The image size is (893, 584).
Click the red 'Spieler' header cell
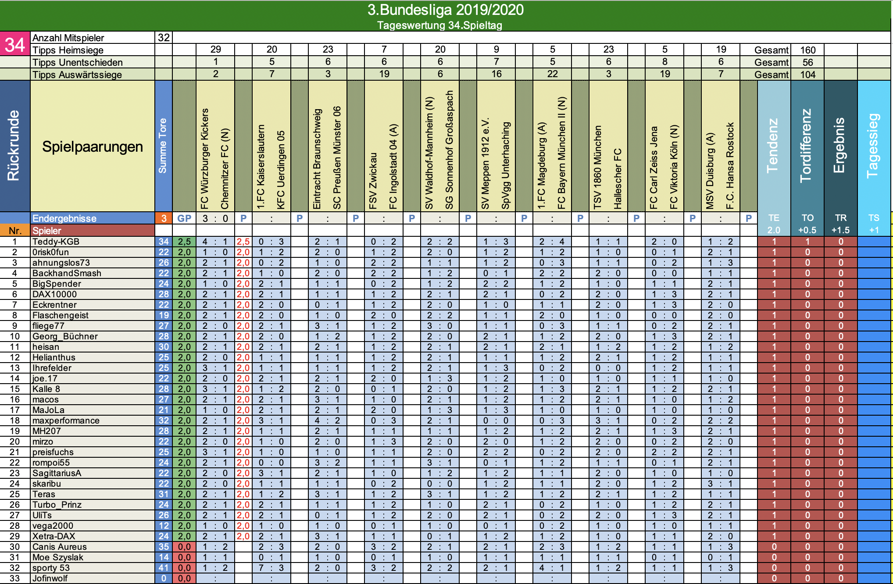point(93,231)
